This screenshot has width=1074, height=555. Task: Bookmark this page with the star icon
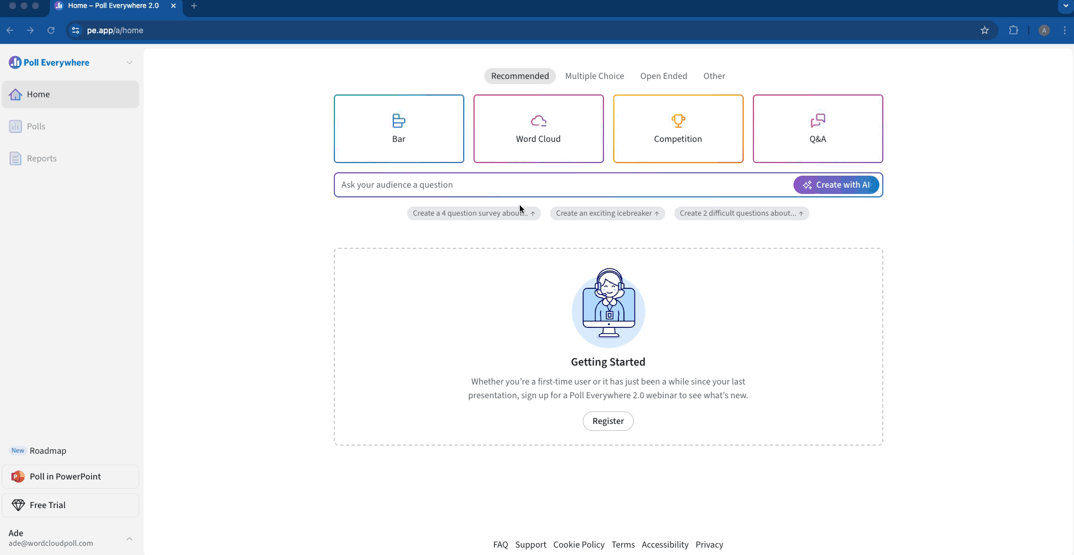(985, 30)
